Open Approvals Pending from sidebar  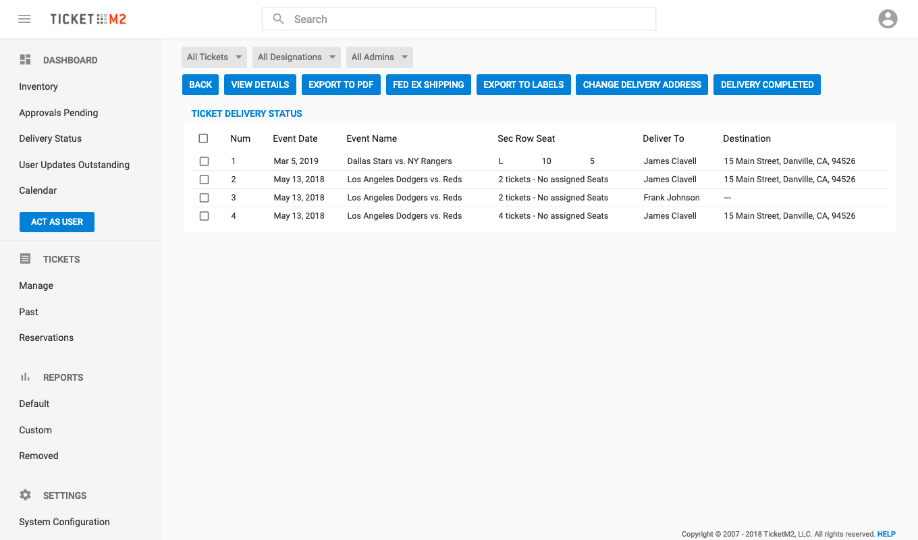coord(59,113)
